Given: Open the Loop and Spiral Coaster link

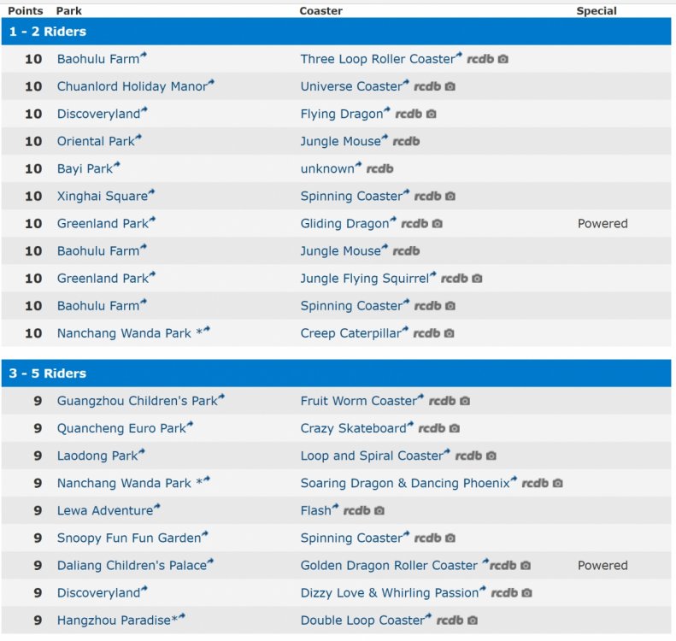Looking at the screenshot, I should click(372, 456).
